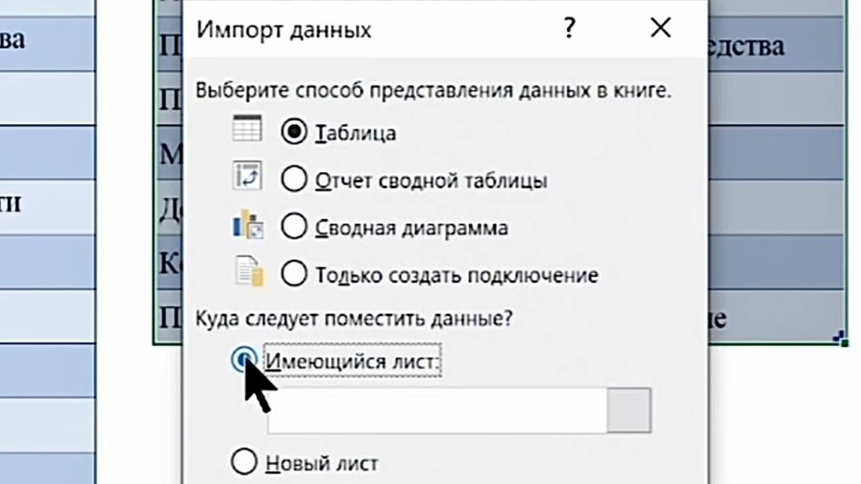Select the Таблица radio button

coord(294,132)
